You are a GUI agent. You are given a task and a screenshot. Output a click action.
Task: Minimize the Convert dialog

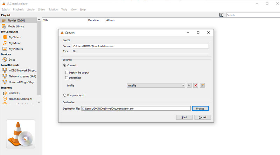pyautogui.click(x=188, y=32)
